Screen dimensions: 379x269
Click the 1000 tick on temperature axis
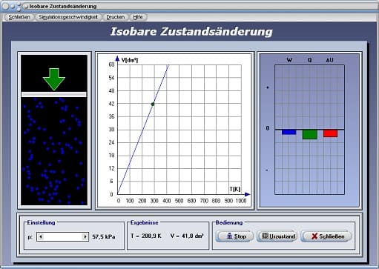(x=241, y=201)
